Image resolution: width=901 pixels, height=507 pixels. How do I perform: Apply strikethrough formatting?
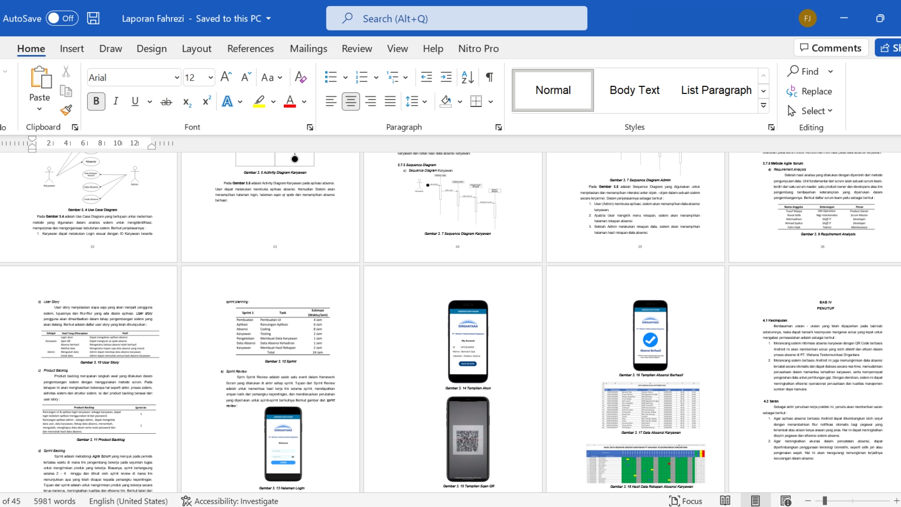pyautogui.click(x=166, y=101)
